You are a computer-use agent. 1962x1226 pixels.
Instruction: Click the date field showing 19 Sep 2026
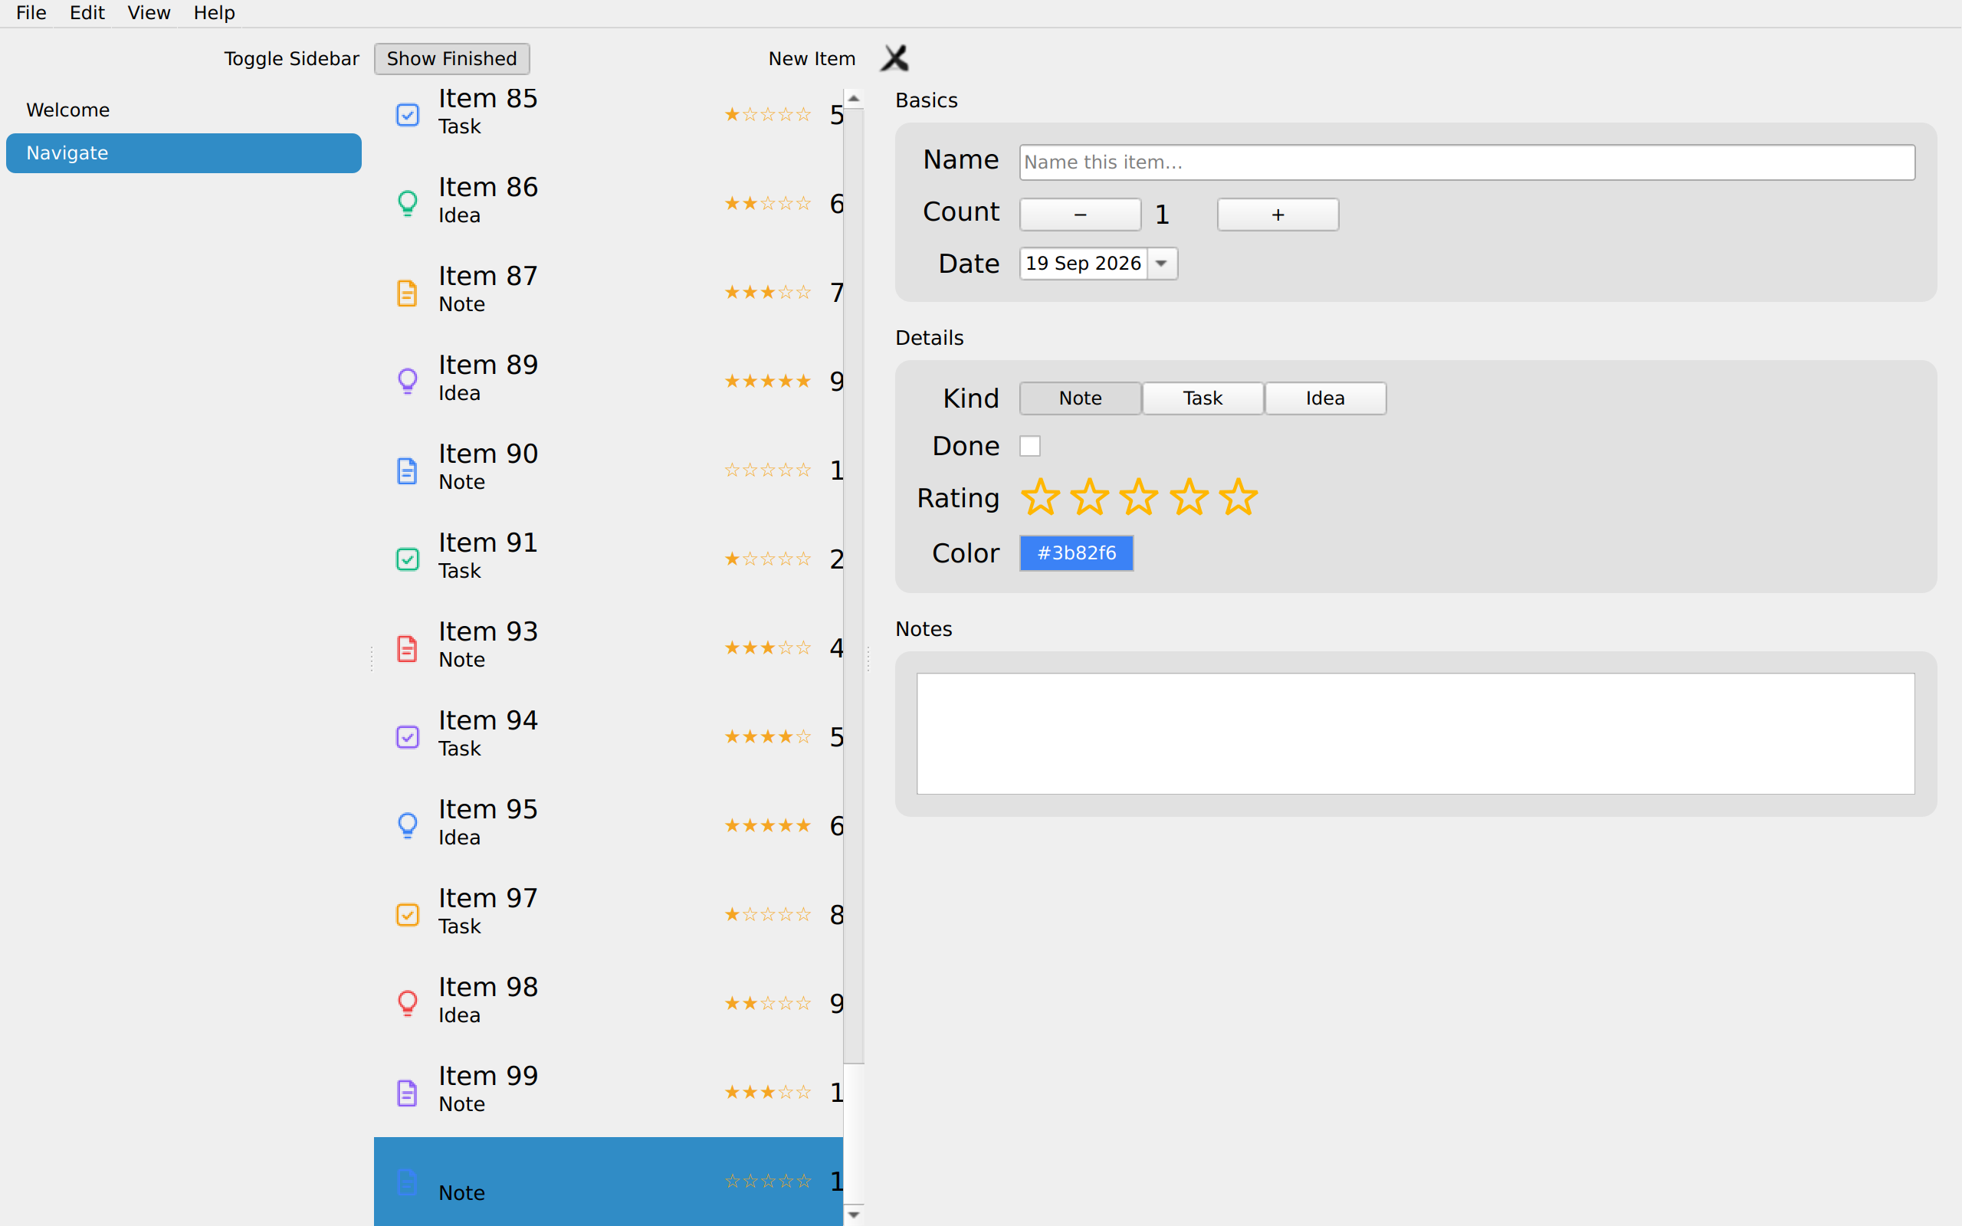pyautogui.click(x=1084, y=264)
